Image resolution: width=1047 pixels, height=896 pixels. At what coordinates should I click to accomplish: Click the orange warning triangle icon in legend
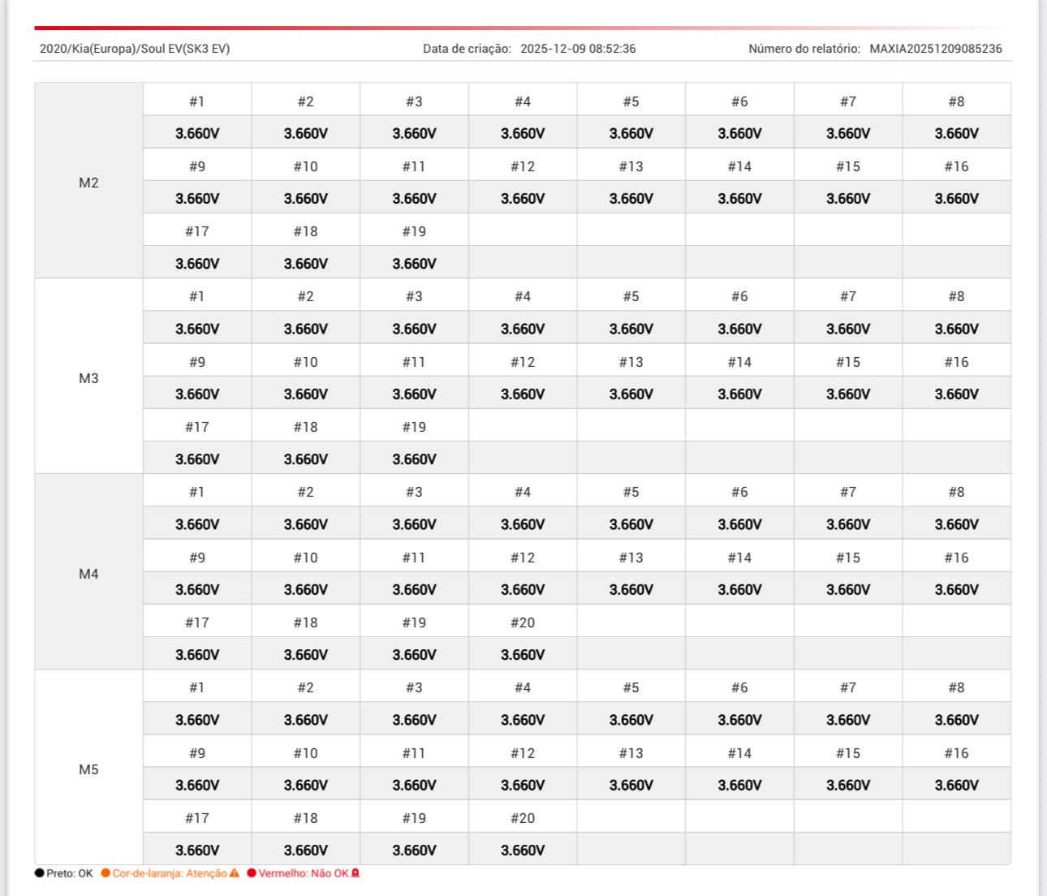pyautogui.click(x=235, y=873)
